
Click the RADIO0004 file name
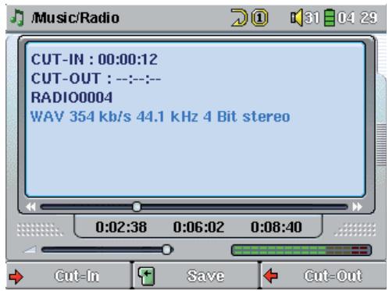tap(72, 98)
